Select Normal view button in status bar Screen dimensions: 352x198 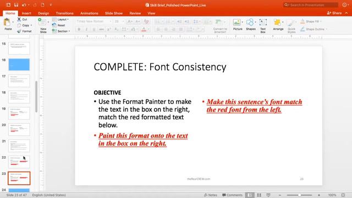(250, 195)
